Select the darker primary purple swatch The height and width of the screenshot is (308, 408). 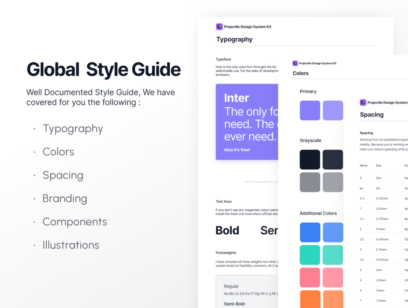310,110
